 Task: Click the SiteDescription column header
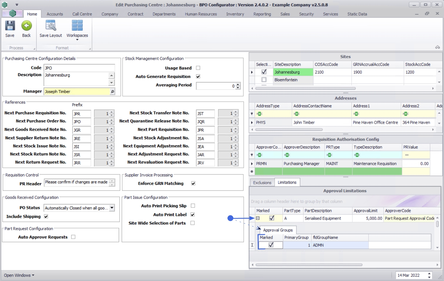[288, 64]
